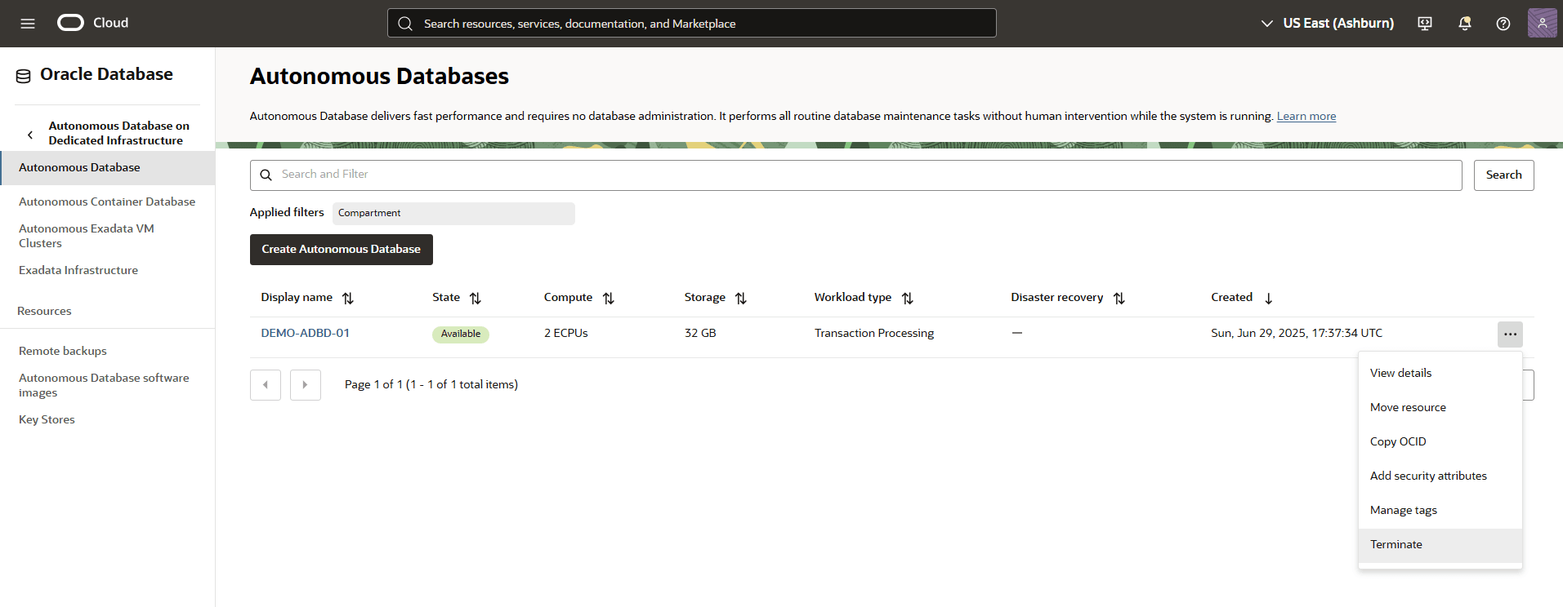Image resolution: width=1563 pixels, height=607 pixels.
Task: Open Autonomous Container Database in sidebar
Action: (107, 202)
